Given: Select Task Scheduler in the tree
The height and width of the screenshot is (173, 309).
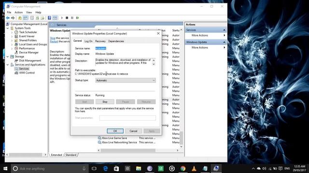Looking at the screenshot, I should 28,32.
